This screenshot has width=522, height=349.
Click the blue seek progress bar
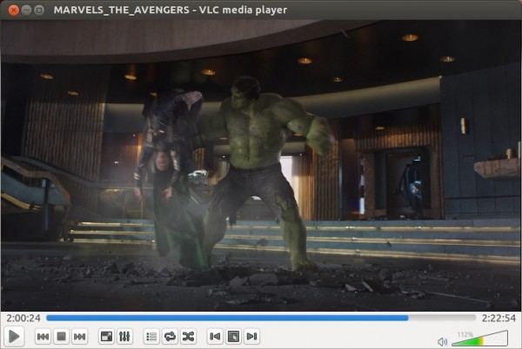click(x=261, y=318)
